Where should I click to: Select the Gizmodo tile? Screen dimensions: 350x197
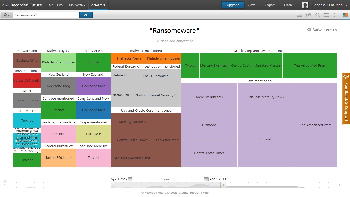tap(209, 125)
